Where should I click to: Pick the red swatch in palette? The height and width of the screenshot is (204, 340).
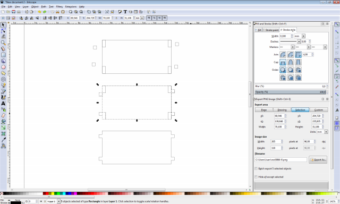(x=47, y=193)
